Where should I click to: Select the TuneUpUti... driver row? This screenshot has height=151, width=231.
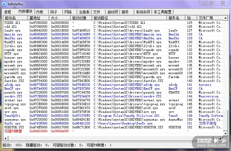(x=113, y=116)
